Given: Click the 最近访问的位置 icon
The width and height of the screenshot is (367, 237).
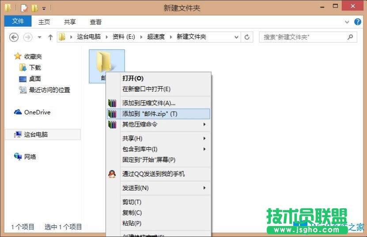Looking at the screenshot, I should 23,90.
